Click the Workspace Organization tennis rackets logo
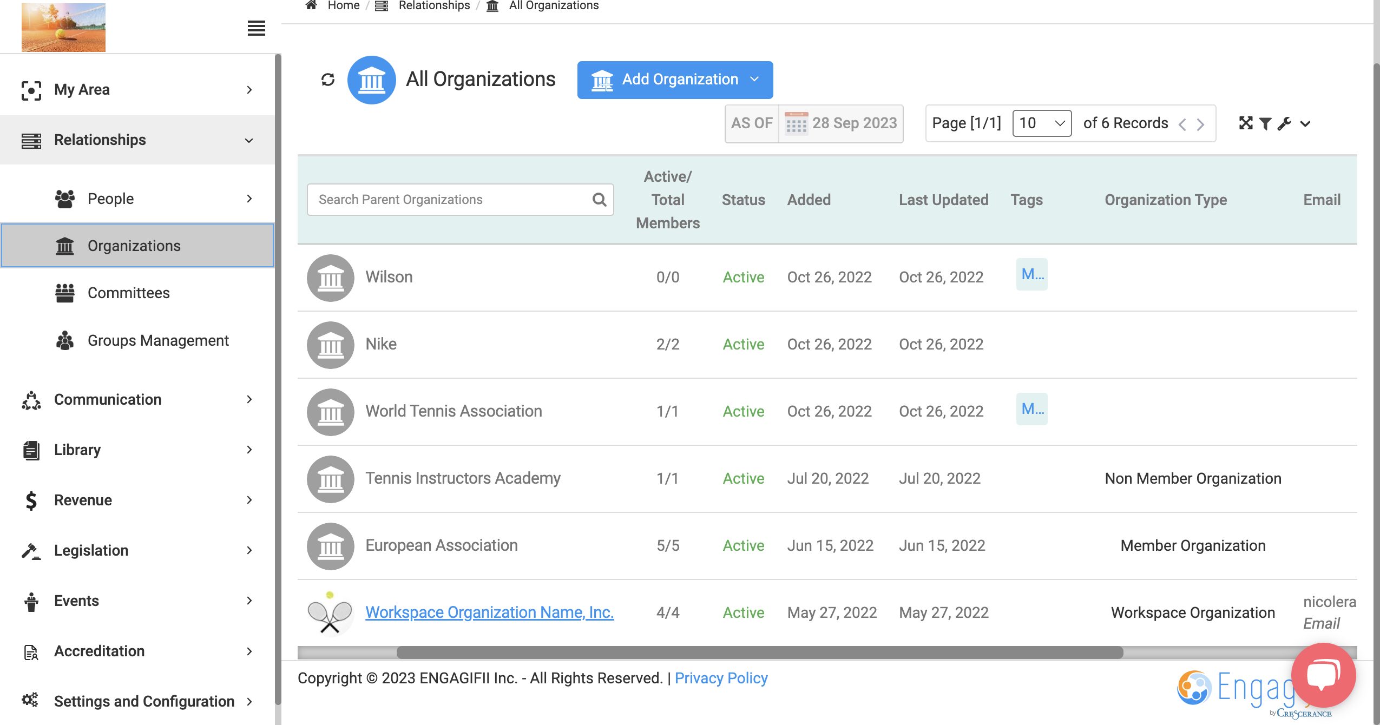Screen dimensions: 1380x725 (330, 613)
